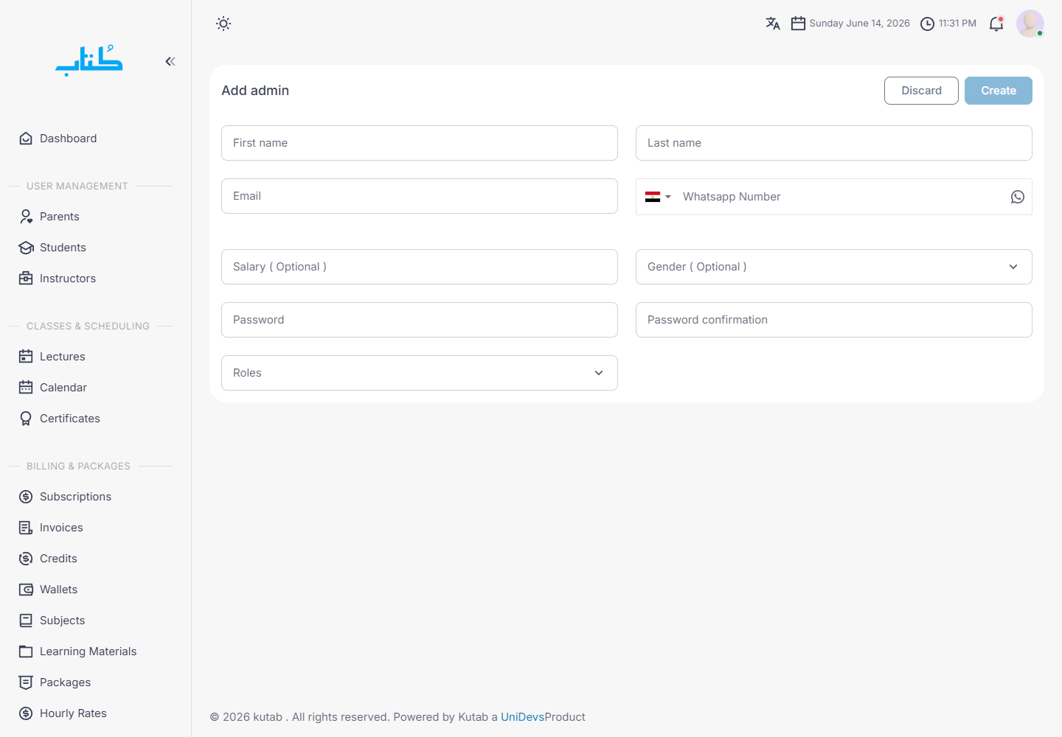The width and height of the screenshot is (1062, 737).
Task: Focus the Password field
Action: point(420,320)
